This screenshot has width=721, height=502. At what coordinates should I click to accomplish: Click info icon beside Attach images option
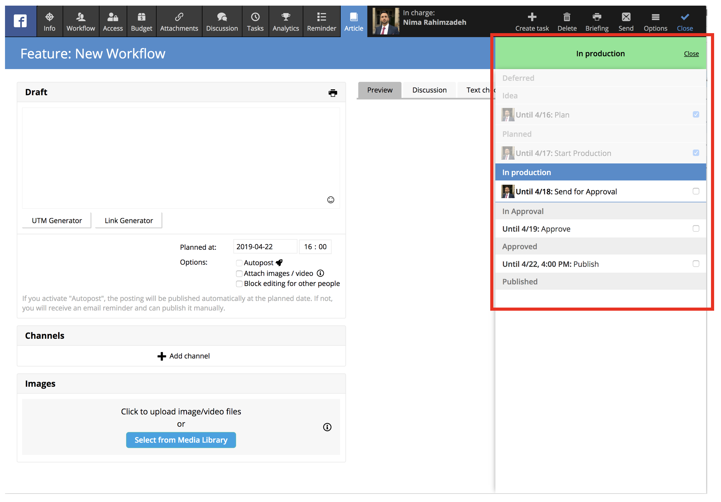[x=320, y=273]
